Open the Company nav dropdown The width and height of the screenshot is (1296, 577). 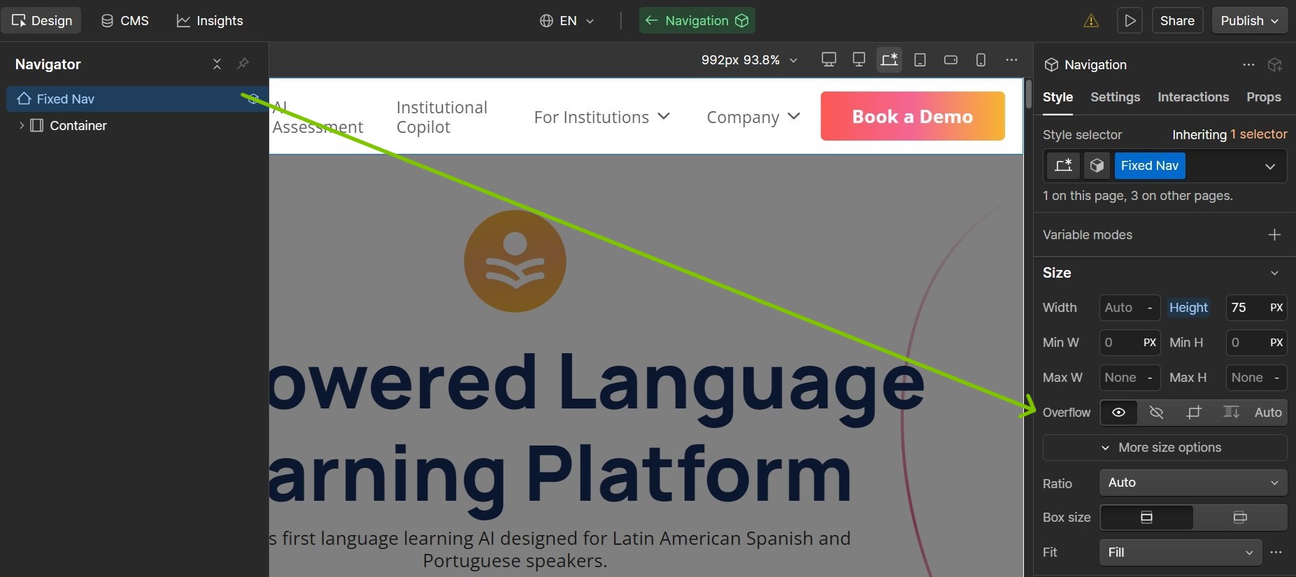pyautogui.click(x=753, y=117)
